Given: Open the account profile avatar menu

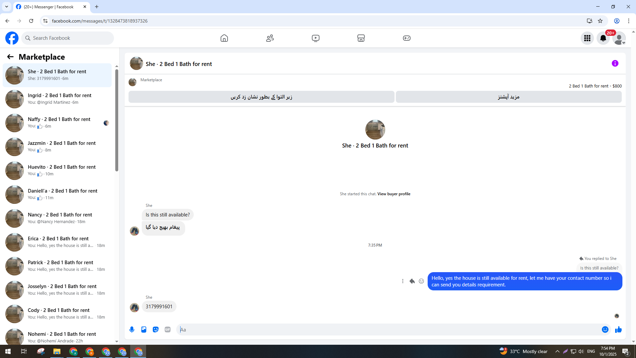Looking at the screenshot, I should (619, 38).
